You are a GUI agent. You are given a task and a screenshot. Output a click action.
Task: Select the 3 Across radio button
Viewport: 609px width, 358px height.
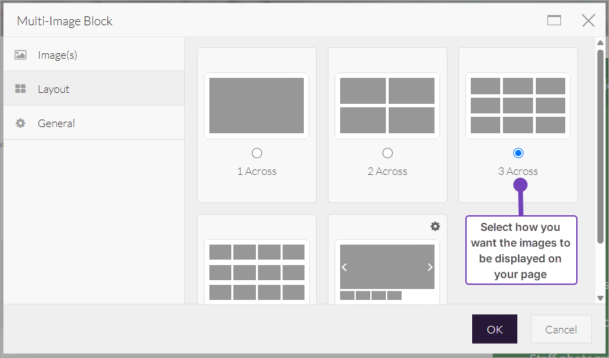point(518,153)
